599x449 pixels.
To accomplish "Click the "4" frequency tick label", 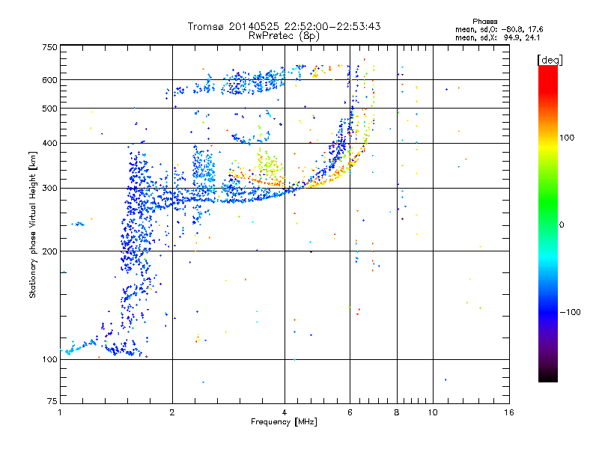I will pos(285,413).
